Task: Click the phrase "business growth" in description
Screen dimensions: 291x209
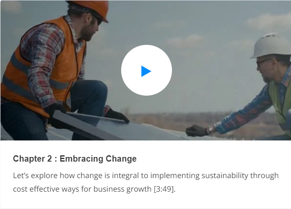Action: coord(122,189)
